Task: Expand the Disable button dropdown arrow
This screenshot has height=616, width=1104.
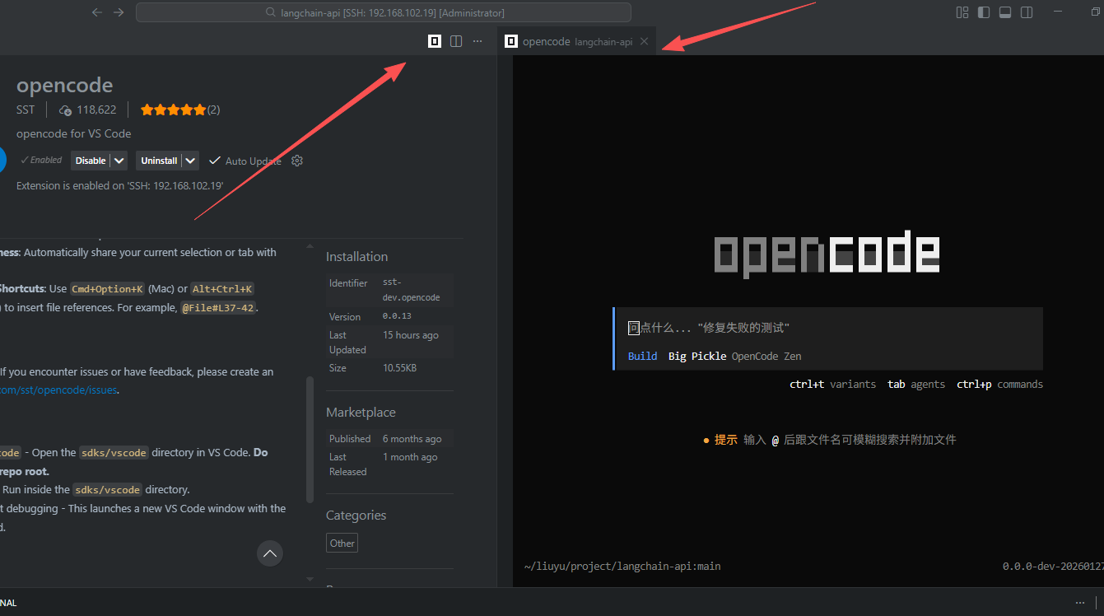Action: [119, 161]
